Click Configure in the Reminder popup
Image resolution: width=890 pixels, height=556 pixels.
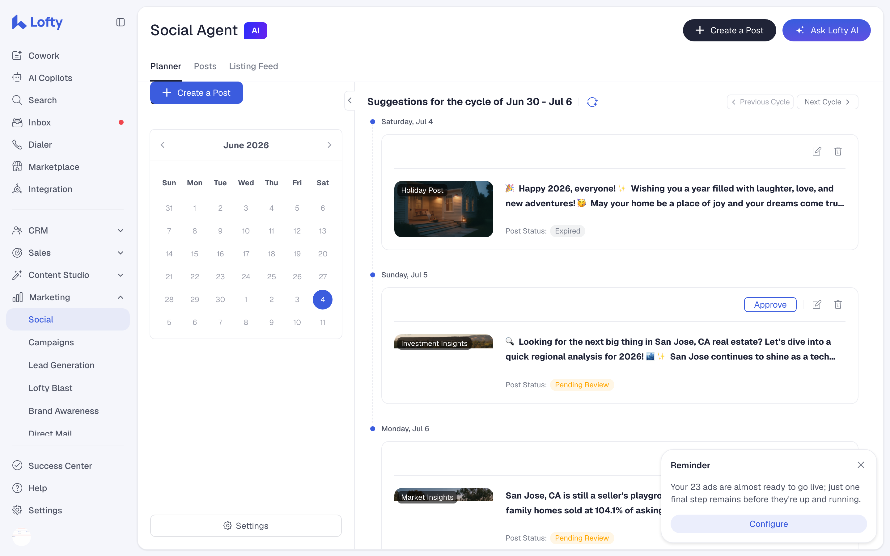pos(768,524)
